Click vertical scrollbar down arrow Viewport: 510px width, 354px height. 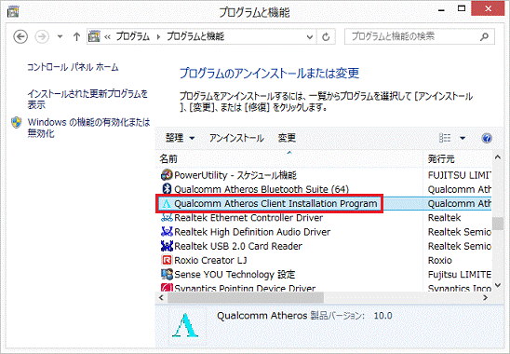(x=498, y=286)
